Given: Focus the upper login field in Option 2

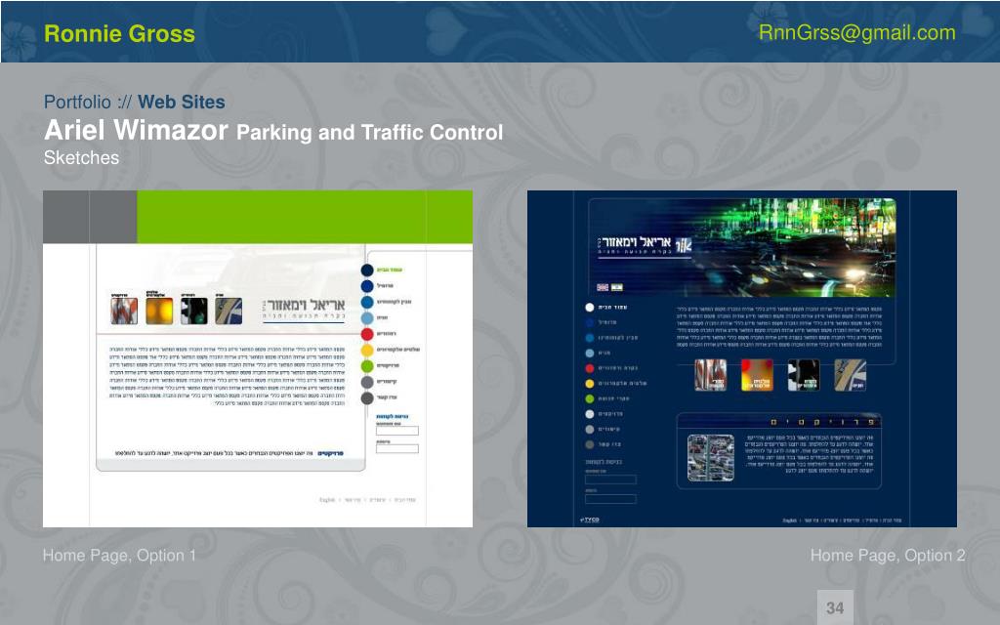Looking at the screenshot, I should 610,479.
